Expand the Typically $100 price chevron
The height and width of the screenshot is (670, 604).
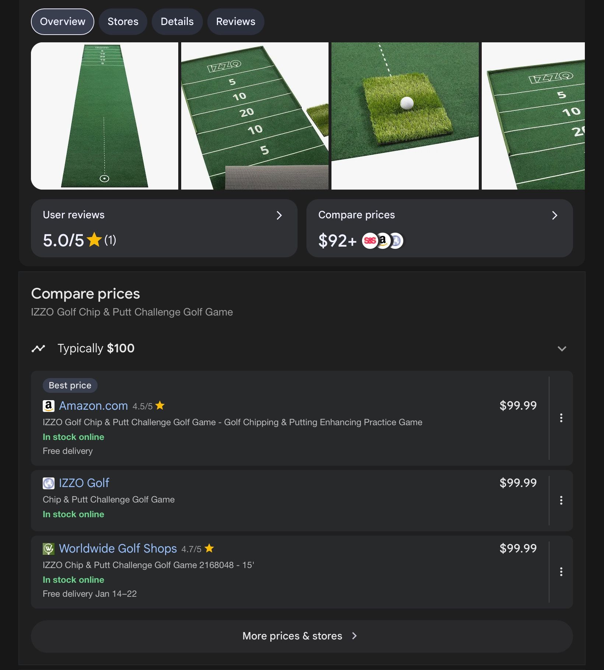(562, 349)
